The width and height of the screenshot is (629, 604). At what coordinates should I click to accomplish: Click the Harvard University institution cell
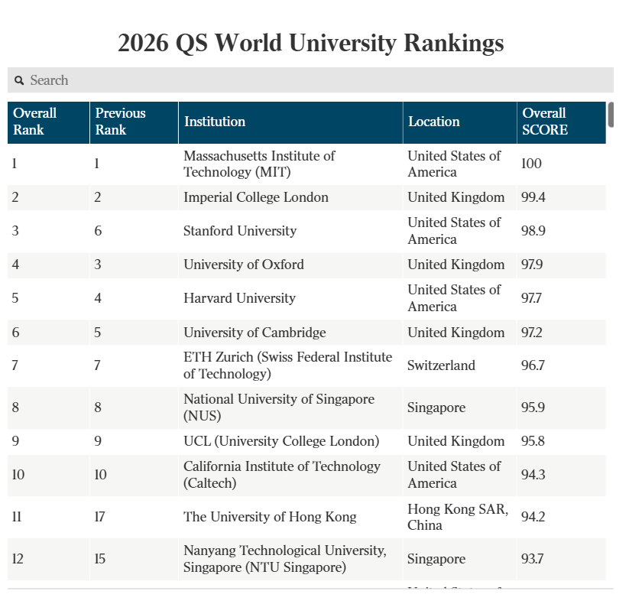(x=238, y=298)
